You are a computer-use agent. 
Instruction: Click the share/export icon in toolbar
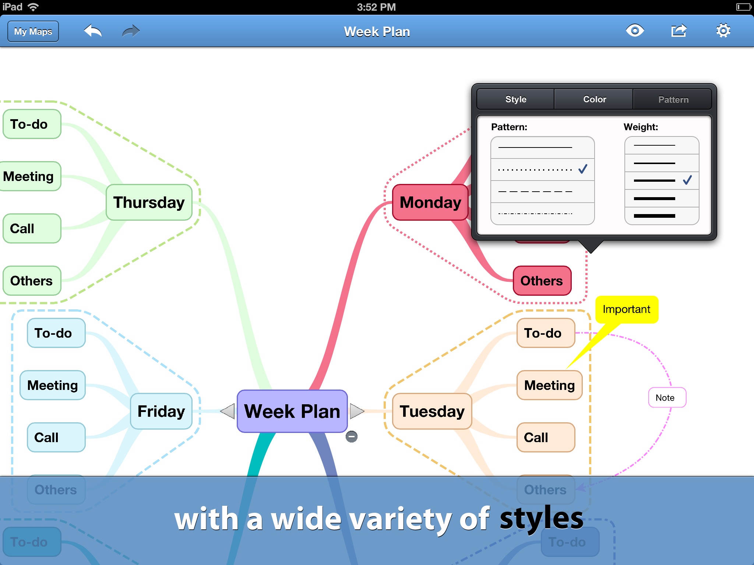click(679, 32)
